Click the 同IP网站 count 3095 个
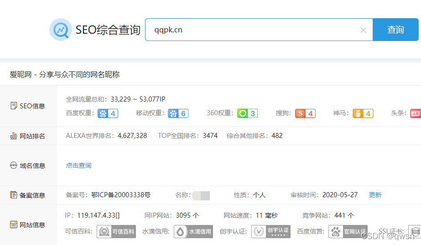Viewport: 421px width, 245px height. click(x=187, y=215)
